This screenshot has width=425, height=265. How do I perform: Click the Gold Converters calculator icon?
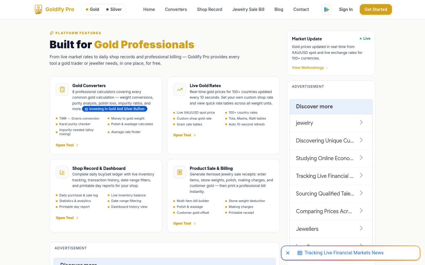coord(62,90)
